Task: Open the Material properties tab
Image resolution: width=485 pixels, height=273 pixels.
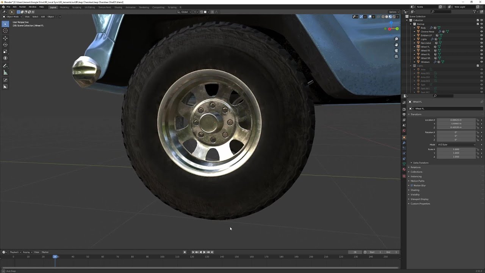Action: click(404, 169)
